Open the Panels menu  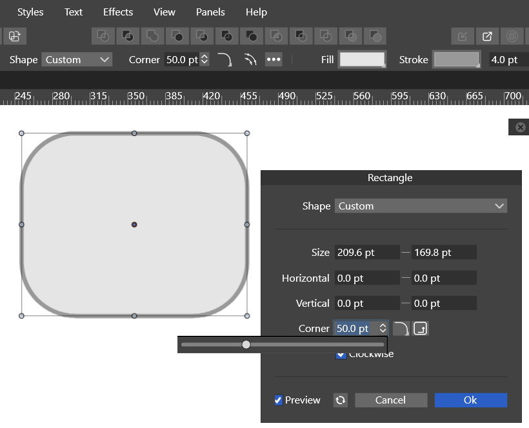(210, 12)
